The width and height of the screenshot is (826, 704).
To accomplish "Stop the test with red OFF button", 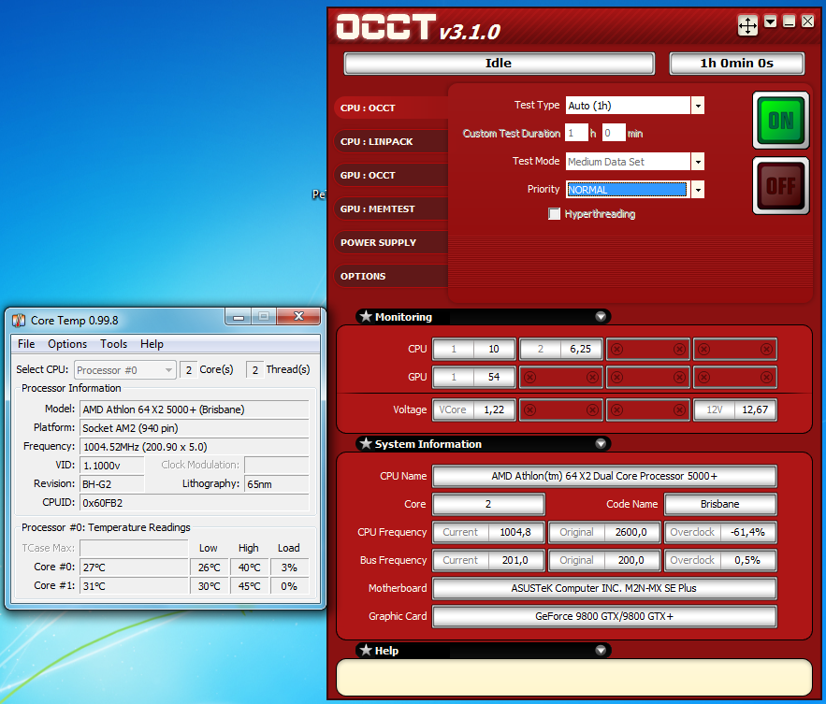I will [x=781, y=185].
